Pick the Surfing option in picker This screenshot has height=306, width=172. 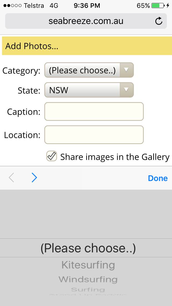pos(88,290)
